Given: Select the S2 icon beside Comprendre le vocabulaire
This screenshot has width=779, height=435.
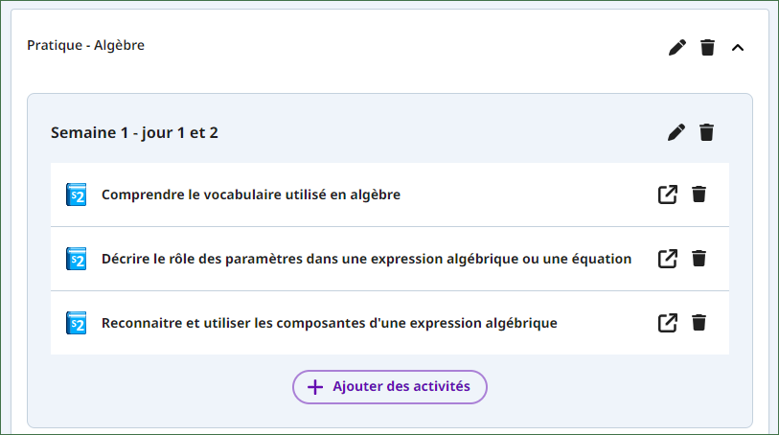Looking at the screenshot, I should pyautogui.click(x=76, y=195).
